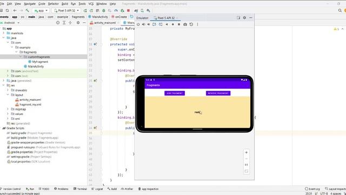The image size is (346, 195).
Task: Open Emulator panel gear settings
Action: point(244,18)
